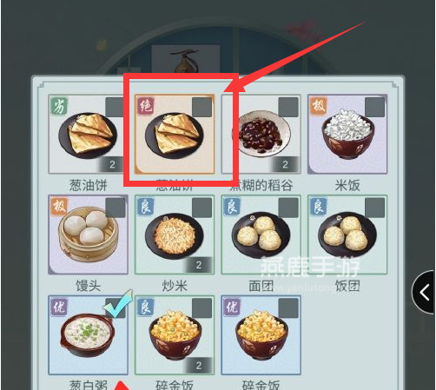Select the 劣 grade 葱油饼 dish icon
Image resolution: width=436 pixels, height=390 pixels.
point(88,135)
